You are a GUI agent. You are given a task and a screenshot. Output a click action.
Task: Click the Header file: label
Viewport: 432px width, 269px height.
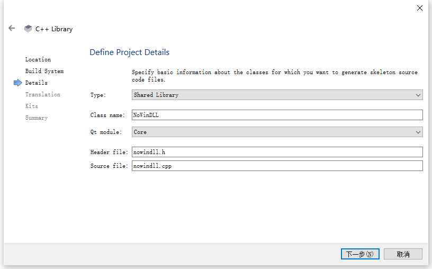pyautogui.click(x=109, y=152)
